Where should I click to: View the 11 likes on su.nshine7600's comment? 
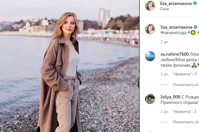185,74
